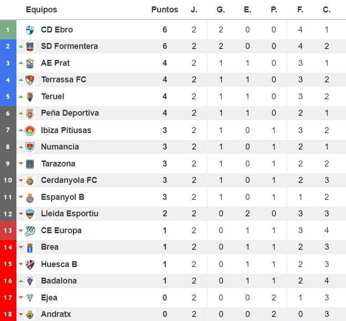Screen dimensions: 346x321
Task: Click green up arrow beside Badalona
Action: pos(21,281)
